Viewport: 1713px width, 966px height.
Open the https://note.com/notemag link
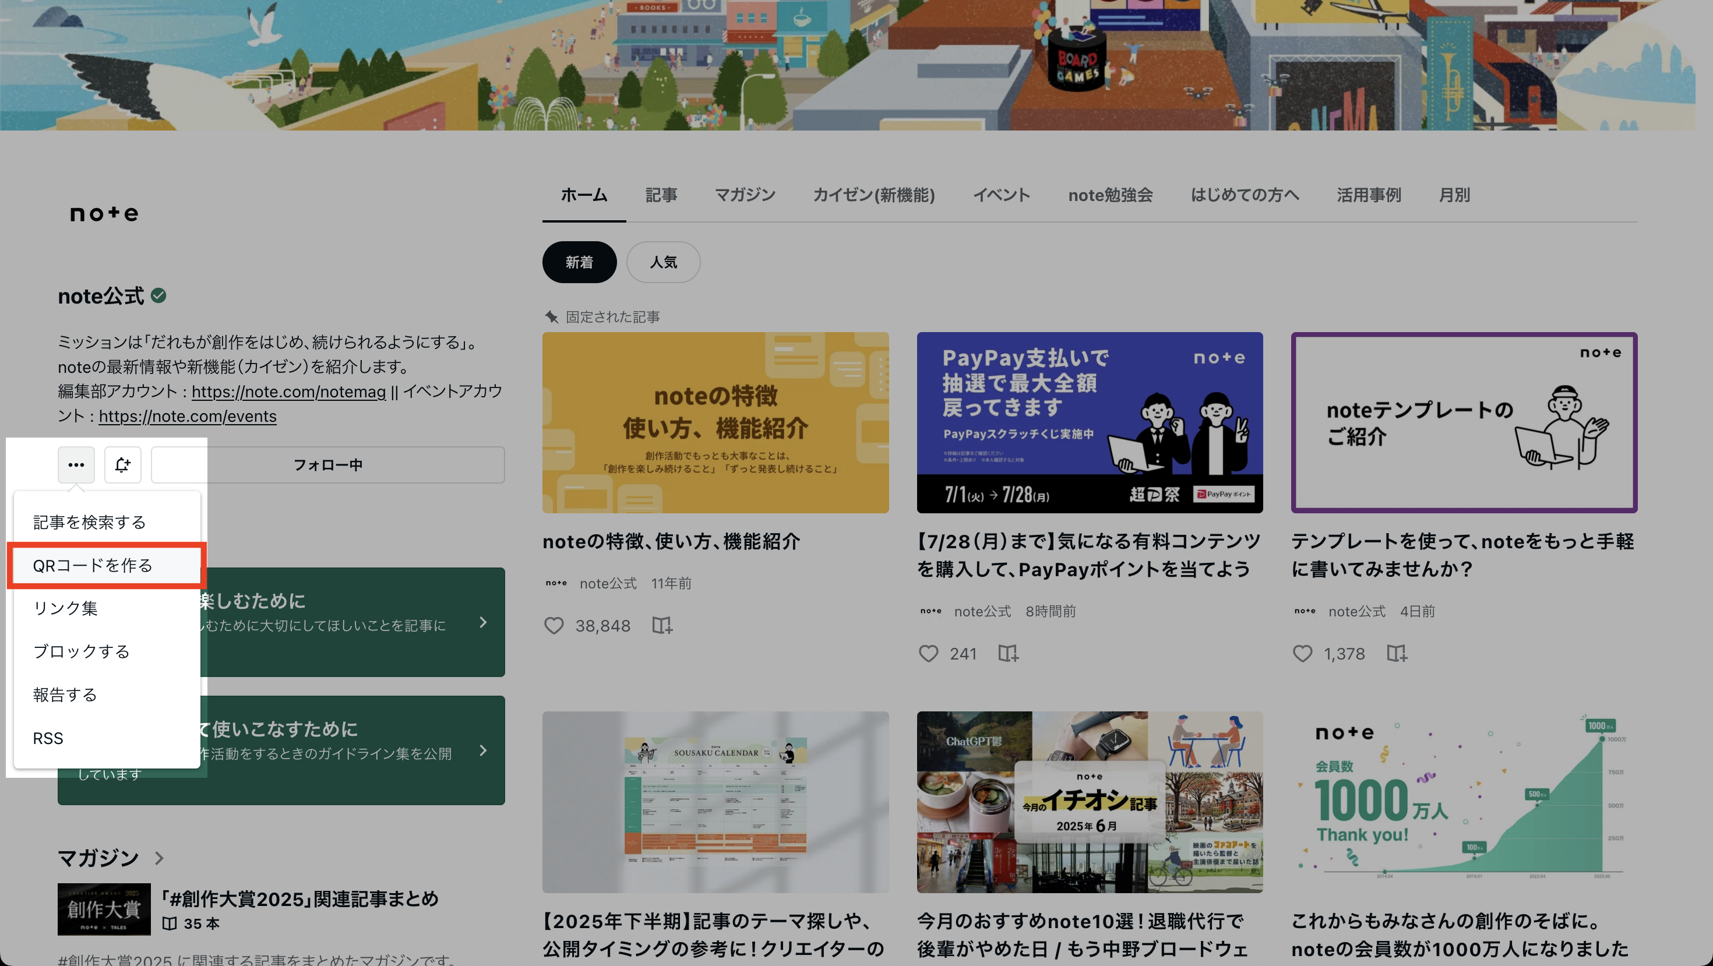tap(288, 391)
